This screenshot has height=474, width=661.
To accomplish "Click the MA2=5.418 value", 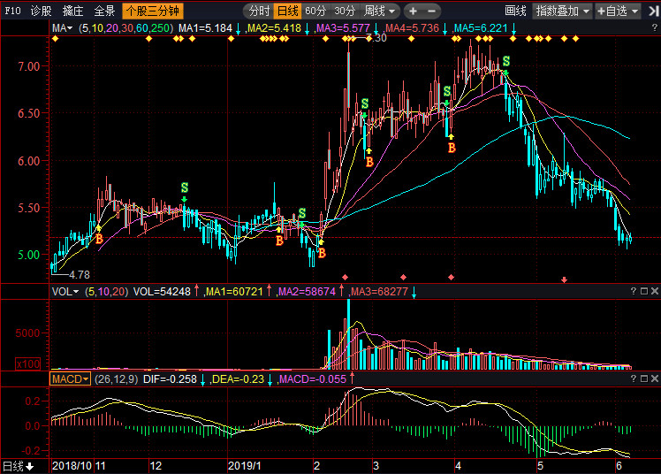I will (x=274, y=28).
